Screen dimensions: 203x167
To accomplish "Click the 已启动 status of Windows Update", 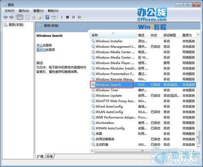I will (156, 96).
